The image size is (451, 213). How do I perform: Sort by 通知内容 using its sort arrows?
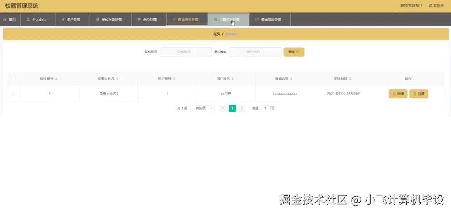click(x=291, y=79)
